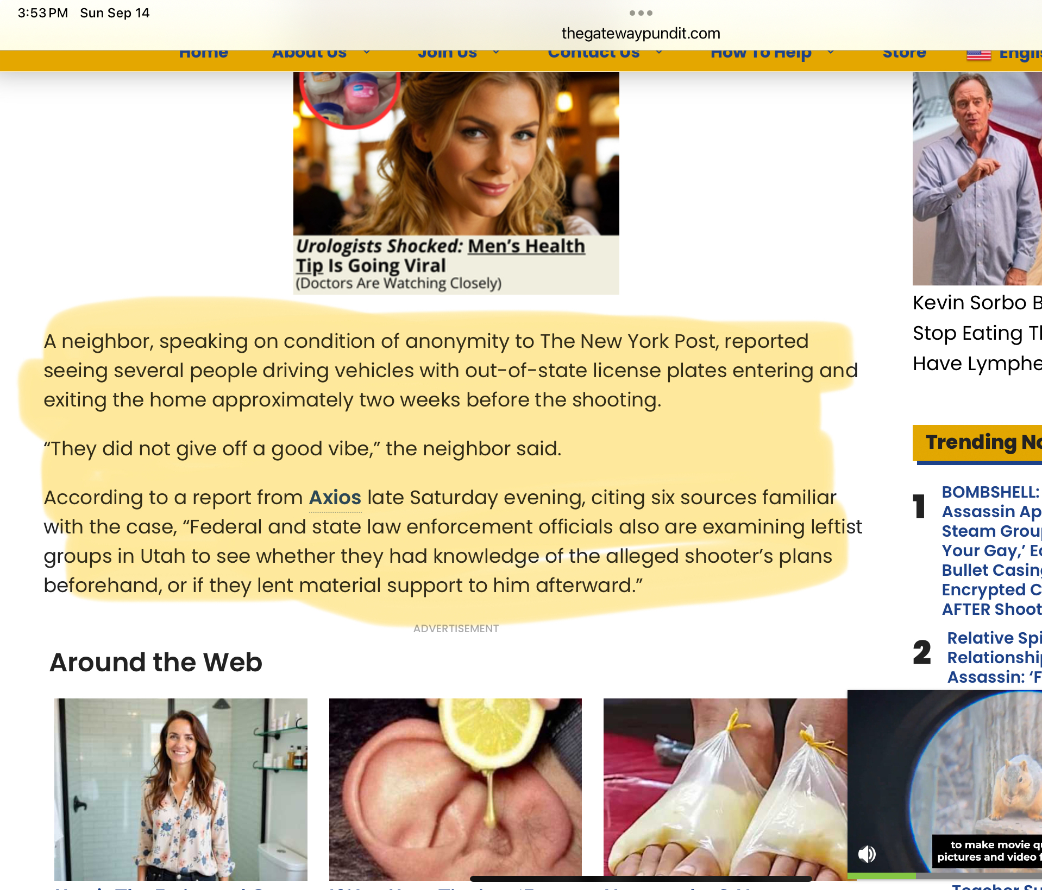Image resolution: width=1042 pixels, height=890 pixels.
Task: Click the US flag language icon
Action: (978, 55)
